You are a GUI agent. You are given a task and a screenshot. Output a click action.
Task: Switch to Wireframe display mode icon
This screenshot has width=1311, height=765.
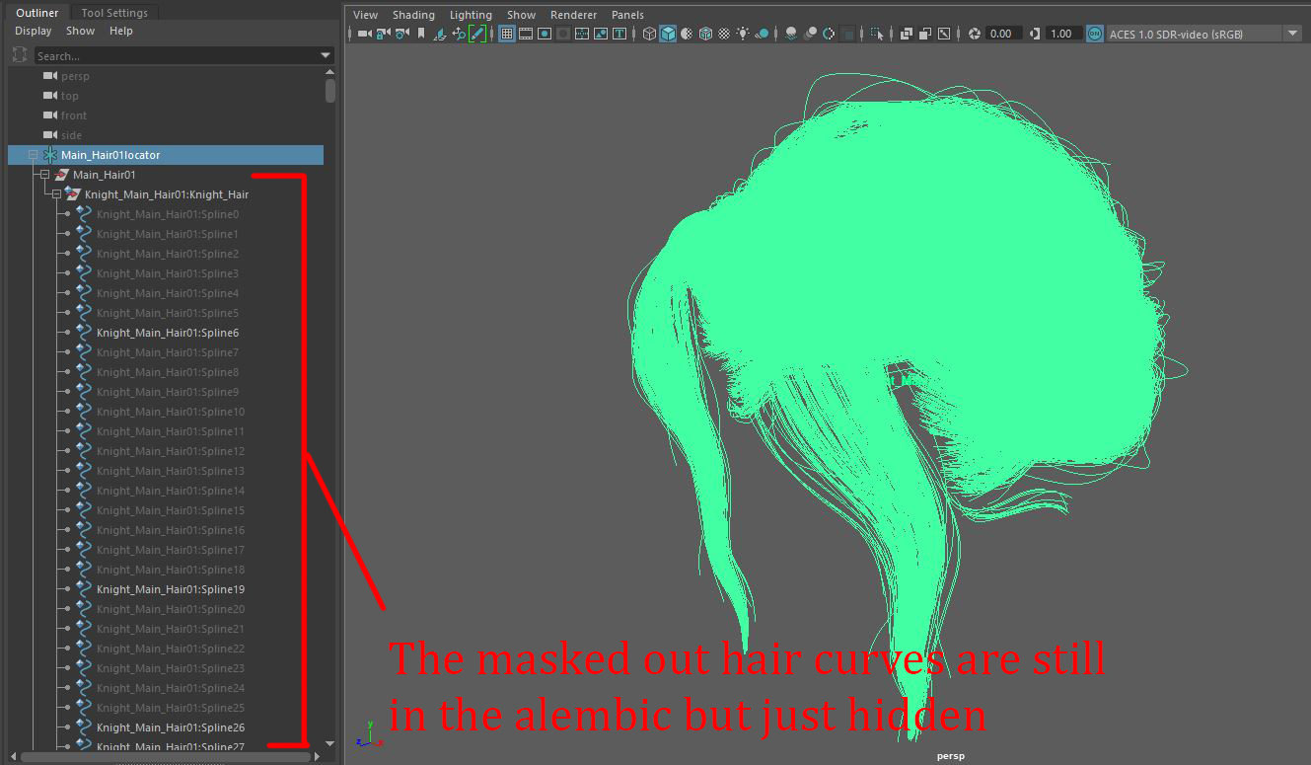pos(649,34)
